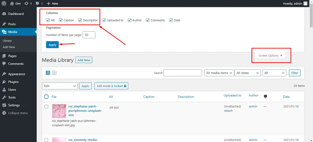Image resolution: width=313 pixels, height=142 pixels.
Task: Focus the media Search field
Action: tap(183, 73)
